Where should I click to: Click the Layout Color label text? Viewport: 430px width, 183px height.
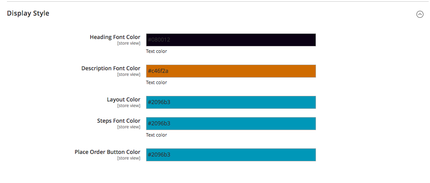tap(124, 100)
